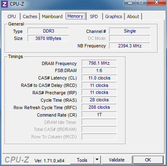Select the DDR3 type value
This screenshot has width=167, height=166.
(x=48, y=31)
